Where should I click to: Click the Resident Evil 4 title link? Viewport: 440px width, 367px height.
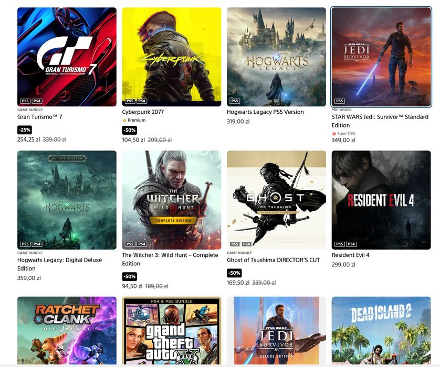coord(351,255)
